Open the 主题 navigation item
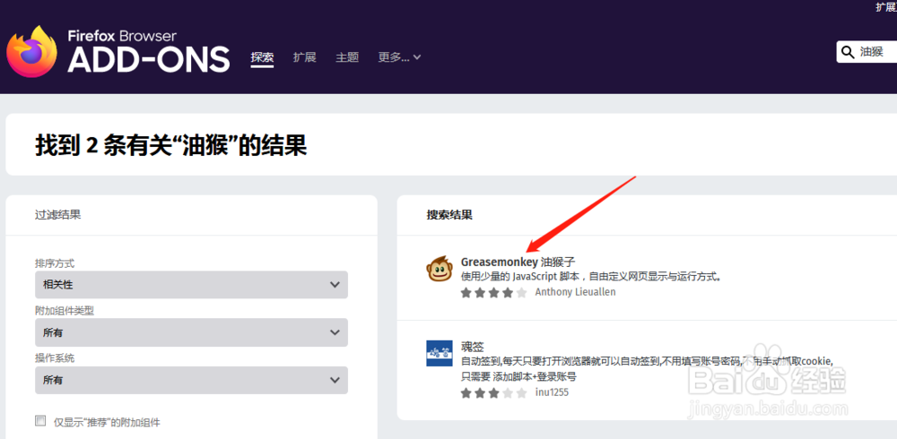This screenshot has width=897, height=439. [346, 57]
